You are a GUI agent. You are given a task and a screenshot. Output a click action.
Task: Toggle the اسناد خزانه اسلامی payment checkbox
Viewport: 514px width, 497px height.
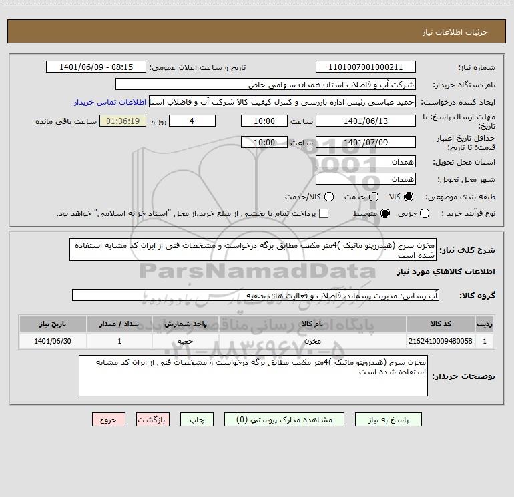pyautogui.click(x=324, y=213)
